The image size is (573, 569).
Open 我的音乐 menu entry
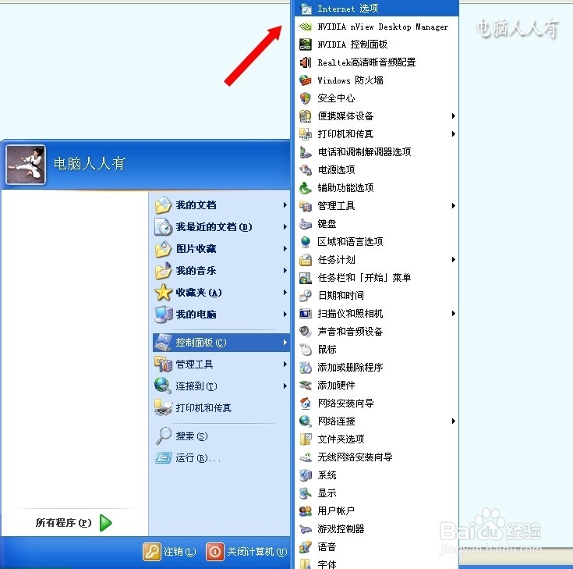[221, 270]
